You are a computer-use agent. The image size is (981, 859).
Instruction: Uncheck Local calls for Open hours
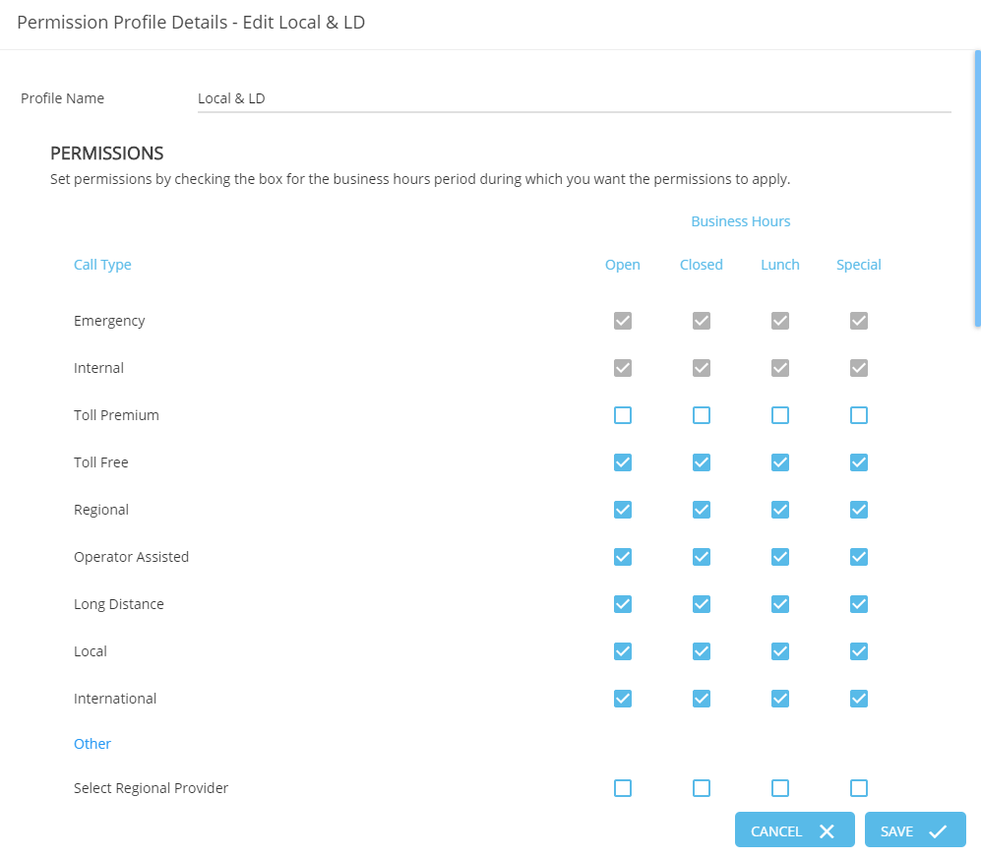tap(623, 651)
